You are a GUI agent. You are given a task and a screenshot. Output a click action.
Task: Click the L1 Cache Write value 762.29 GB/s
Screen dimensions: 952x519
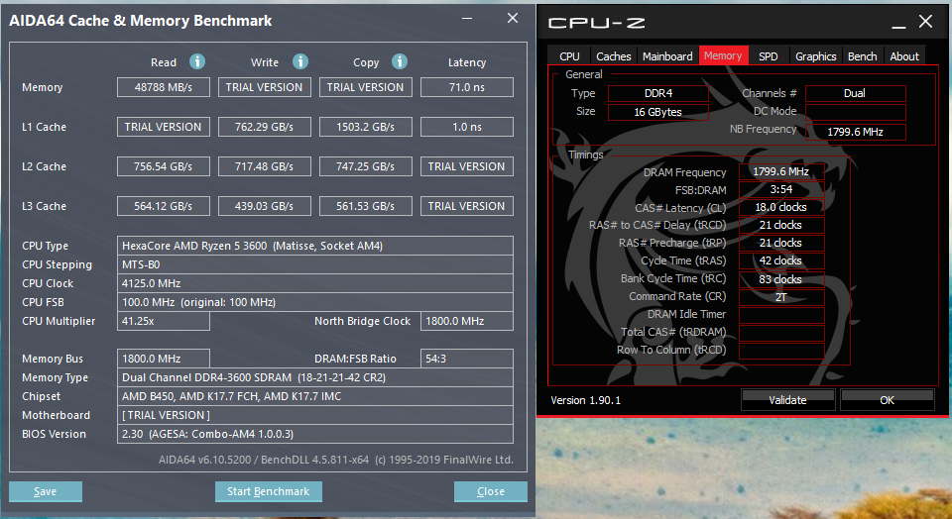tap(264, 127)
